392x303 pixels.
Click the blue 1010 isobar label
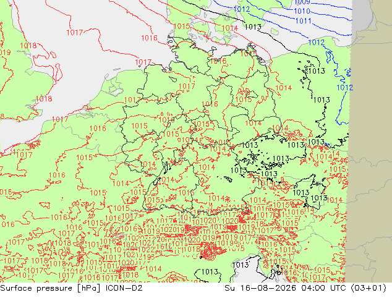(x=302, y=11)
